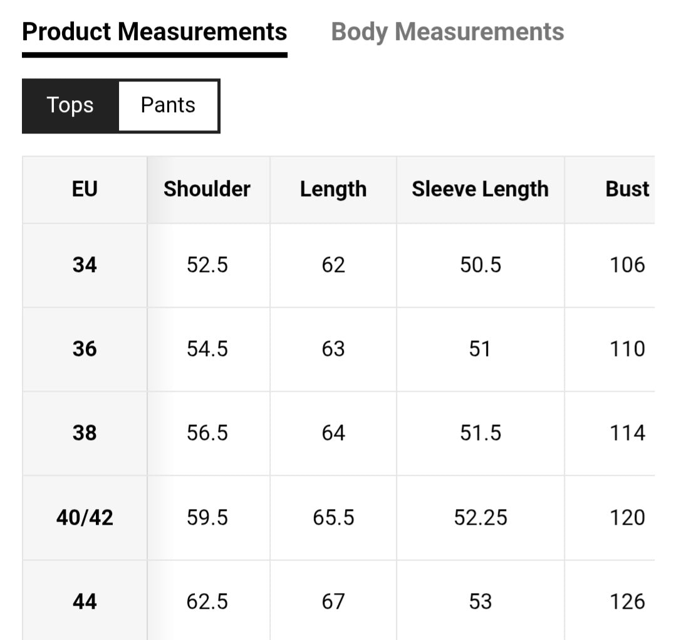The height and width of the screenshot is (640, 674).
Task: Select the Tops toggle option
Action: [x=70, y=105]
